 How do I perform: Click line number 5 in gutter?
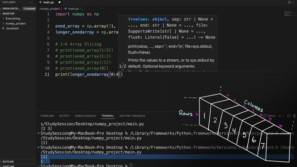tap(48, 38)
